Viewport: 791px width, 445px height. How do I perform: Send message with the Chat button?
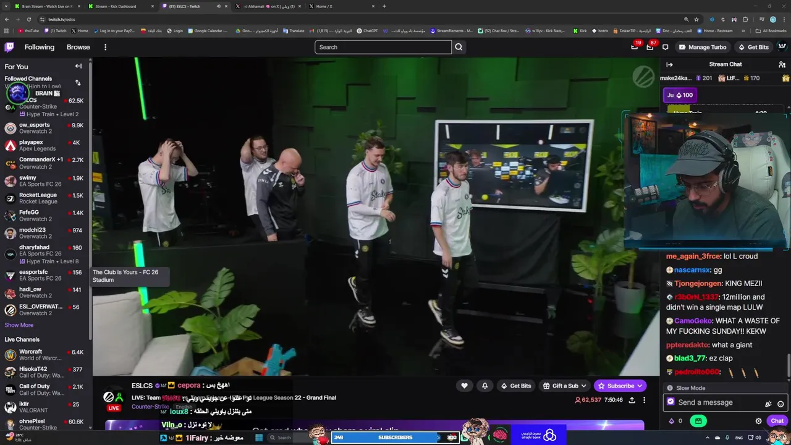(x=777, y=421)
